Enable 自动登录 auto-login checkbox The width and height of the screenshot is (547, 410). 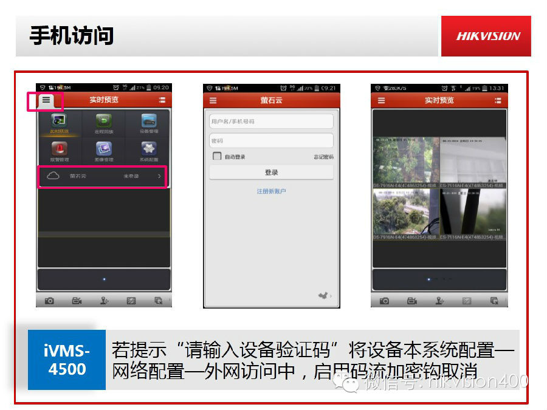pyautogui.click(x=217, y=157)
